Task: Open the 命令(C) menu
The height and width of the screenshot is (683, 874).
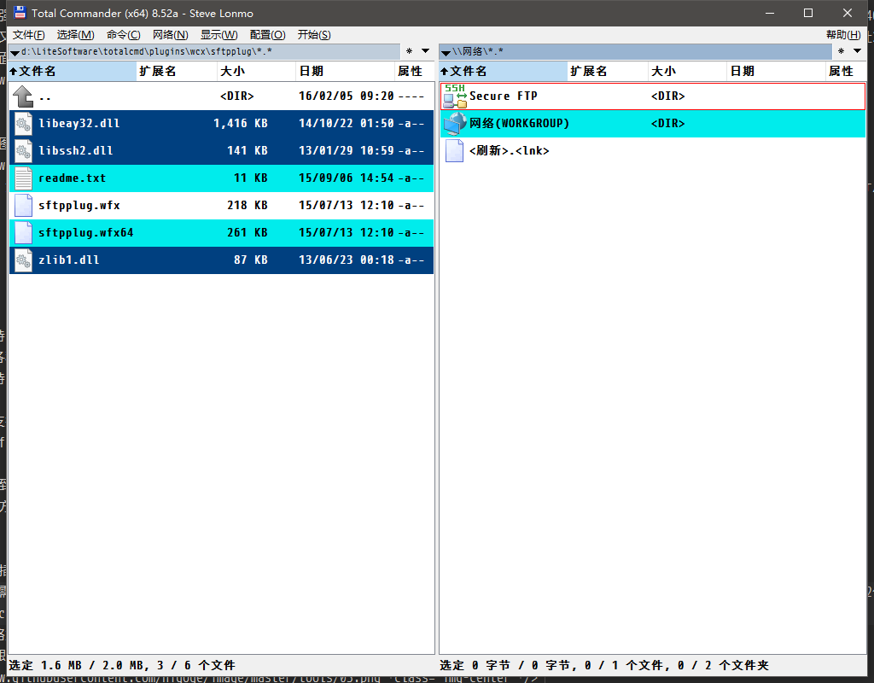Action: pyautogui.click(x=123, y=34)
